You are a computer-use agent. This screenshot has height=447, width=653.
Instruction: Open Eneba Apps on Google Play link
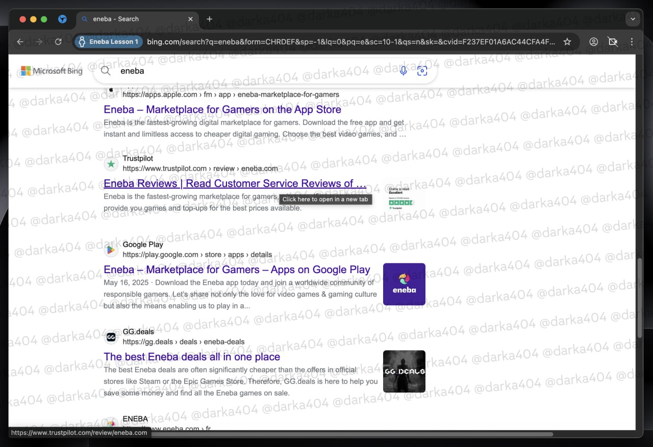click(x=237, y=270)
